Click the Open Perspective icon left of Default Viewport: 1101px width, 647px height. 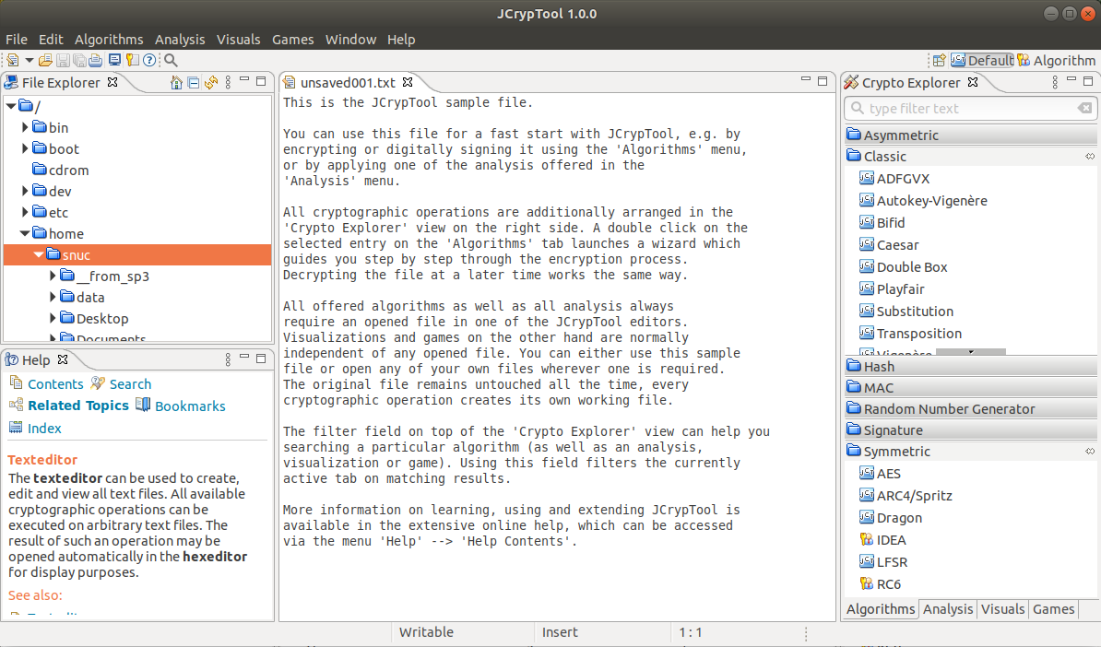(x=939, y=60)
